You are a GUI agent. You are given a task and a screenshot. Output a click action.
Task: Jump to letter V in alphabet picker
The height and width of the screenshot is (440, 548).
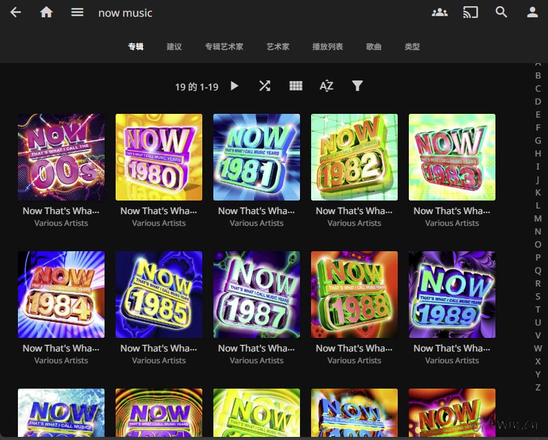click(x=538, y=335)
